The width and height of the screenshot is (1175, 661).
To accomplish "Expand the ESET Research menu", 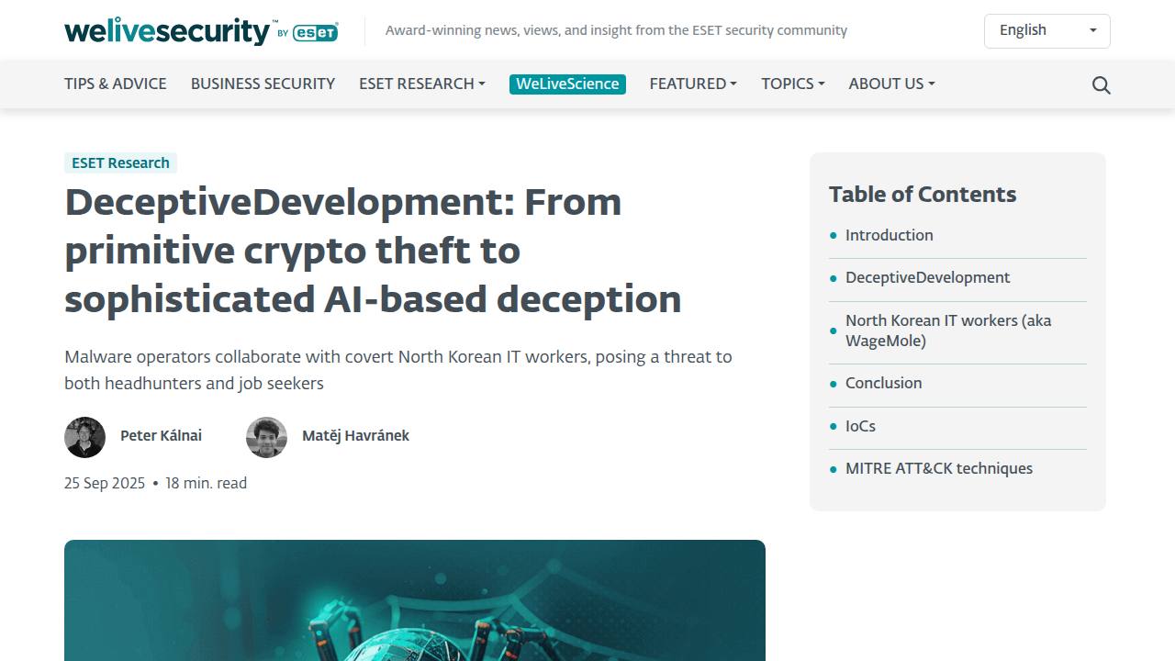I will (421, 84).
